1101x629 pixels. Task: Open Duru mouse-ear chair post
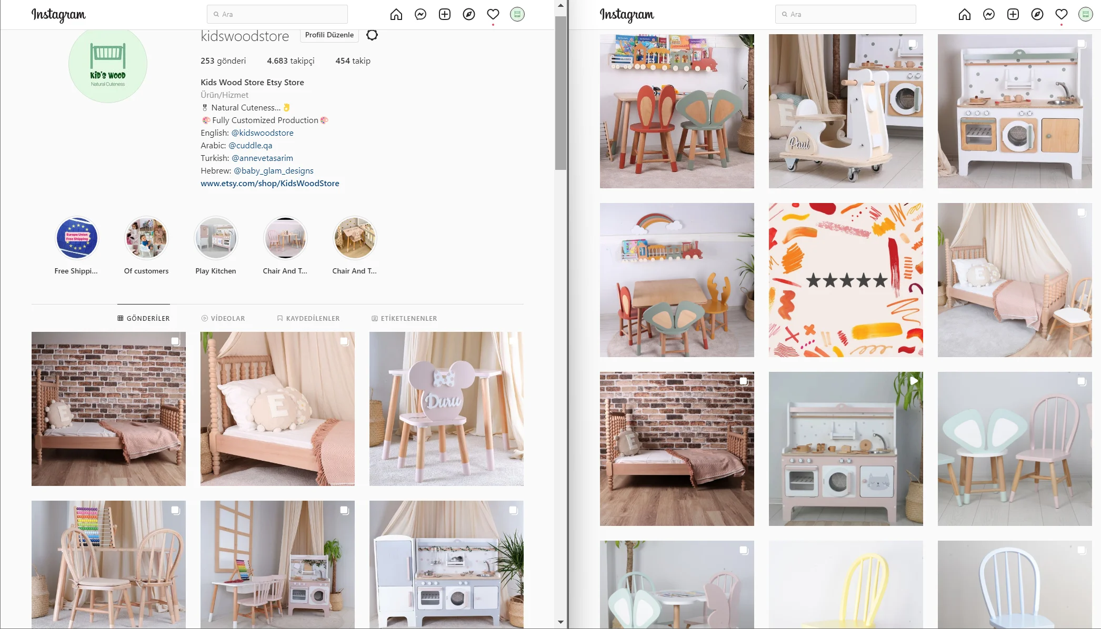tap(446, 409)
